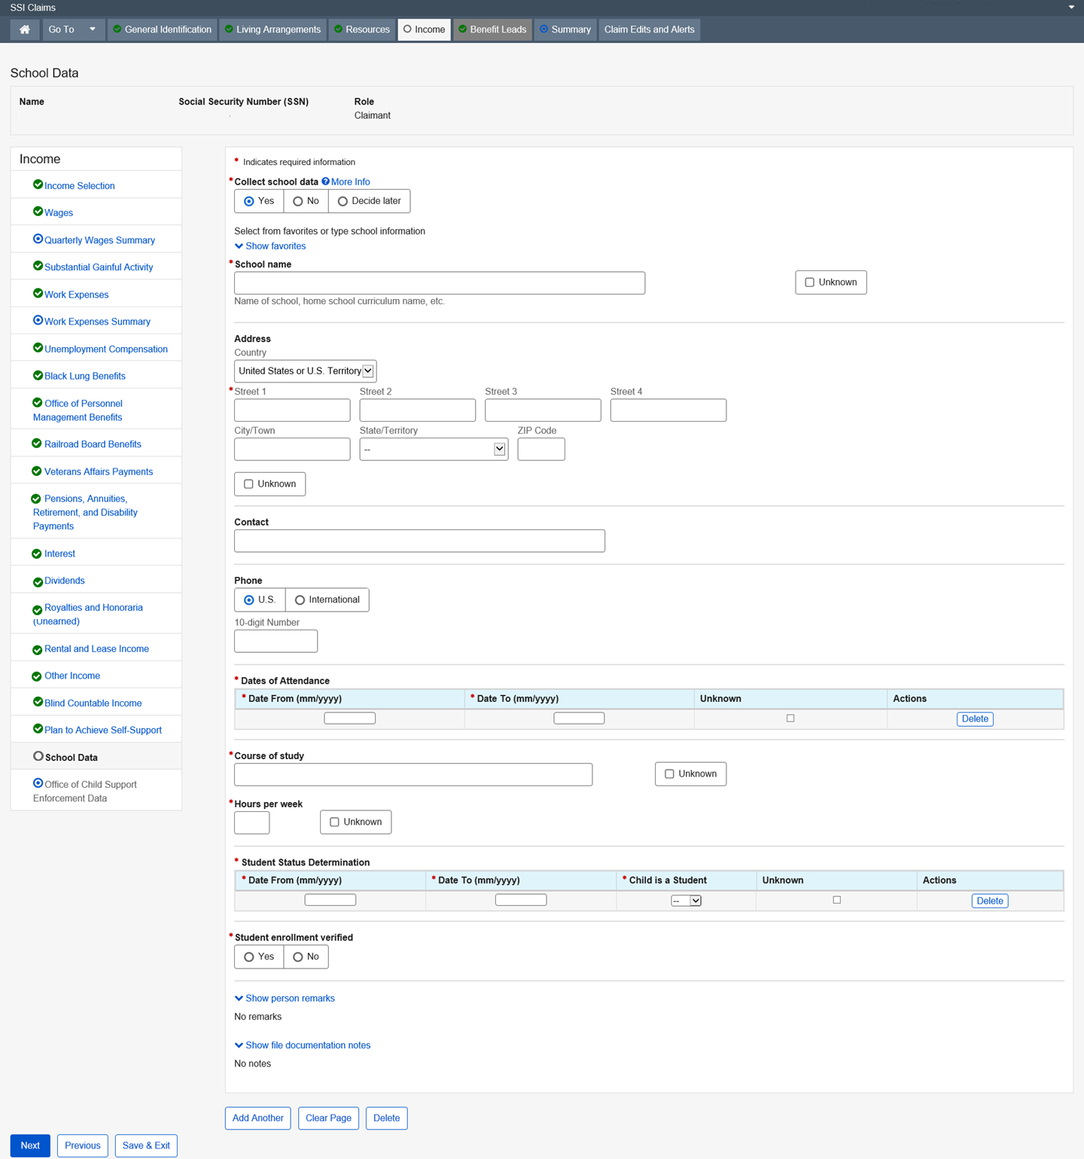The height and width of the screenshot is (1159, 1084).
Task: Expand Show favorites section
Action: pos(270,246)
